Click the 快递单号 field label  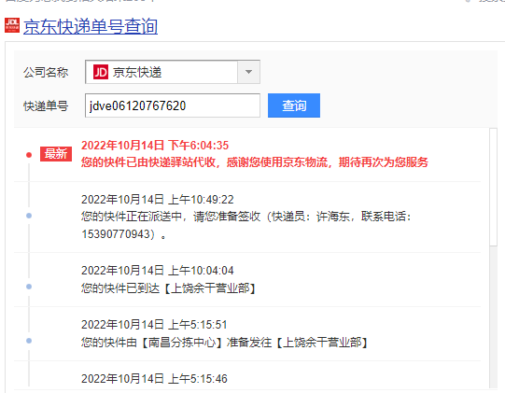point(46,106)
